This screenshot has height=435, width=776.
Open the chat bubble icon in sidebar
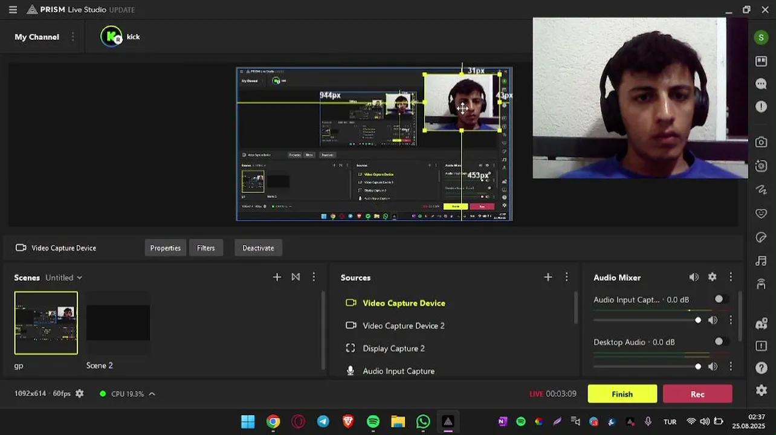pyautogui.click(x=761, y=84)
